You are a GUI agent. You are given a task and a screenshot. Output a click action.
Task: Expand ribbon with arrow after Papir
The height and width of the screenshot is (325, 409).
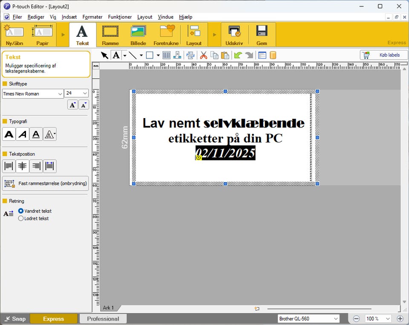pyautogui.click(x=63, y=35)
